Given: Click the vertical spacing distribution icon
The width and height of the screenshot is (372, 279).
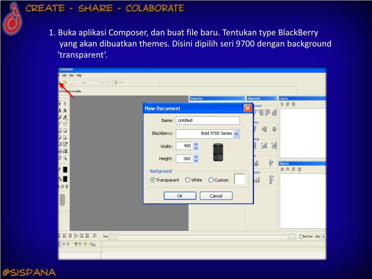Looking at the screenshot, I should [x=271, y=179].
